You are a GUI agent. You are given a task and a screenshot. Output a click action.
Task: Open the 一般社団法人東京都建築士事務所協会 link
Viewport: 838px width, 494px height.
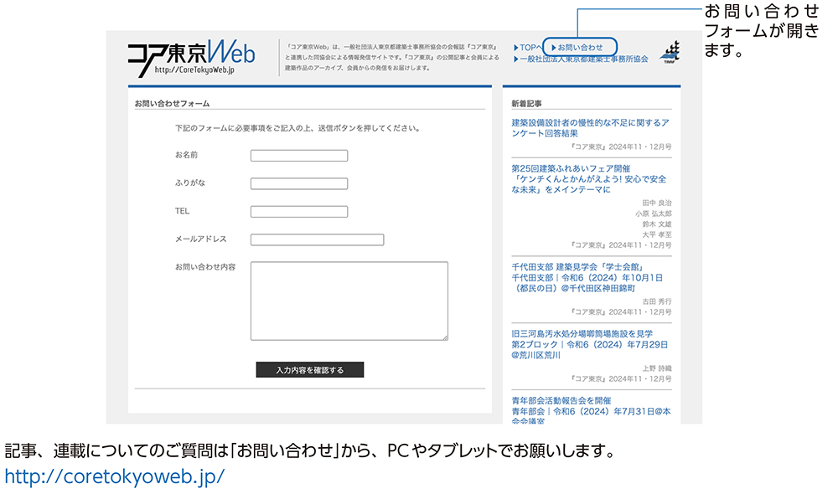[x=583, y=59]
